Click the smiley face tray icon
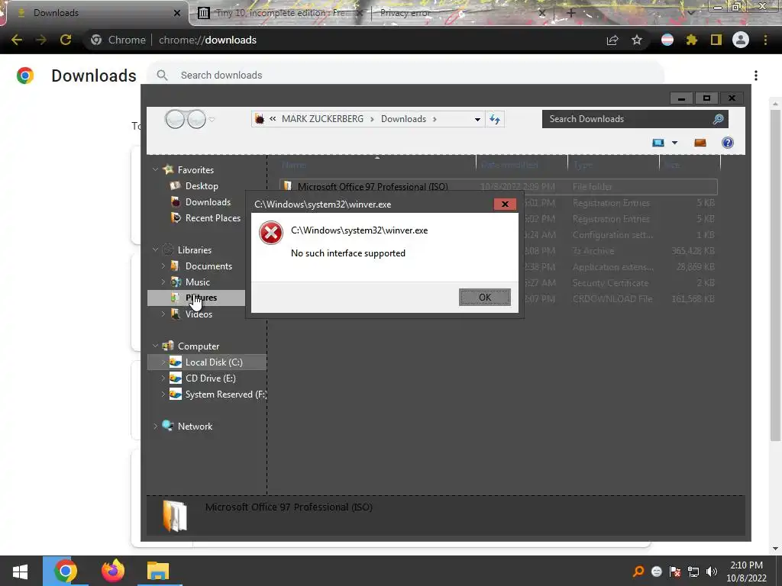Screen dimensions: 782x586 (x=657, y=572)
